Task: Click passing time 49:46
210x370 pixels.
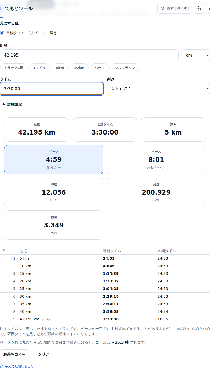Action: point(109,266)
